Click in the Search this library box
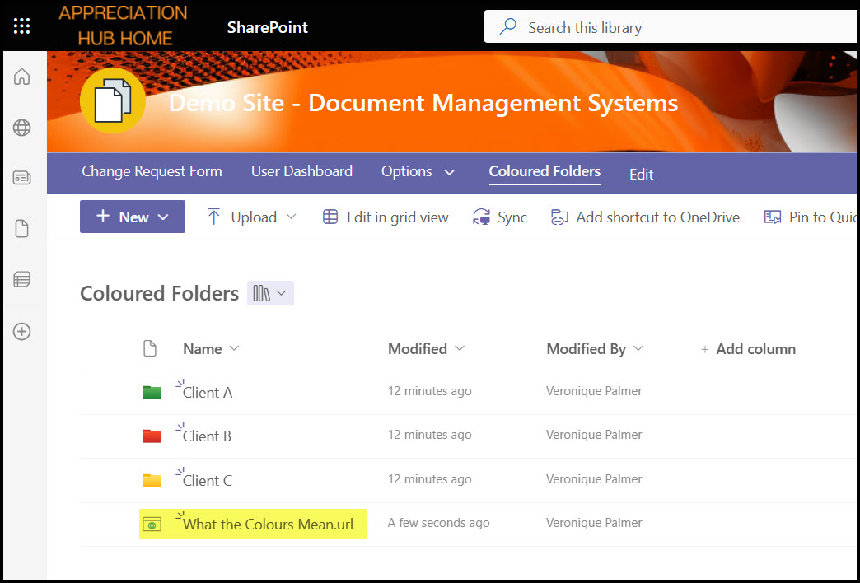Image resolution: width=860 pixels, height=583 pixels. pos(659,27)
